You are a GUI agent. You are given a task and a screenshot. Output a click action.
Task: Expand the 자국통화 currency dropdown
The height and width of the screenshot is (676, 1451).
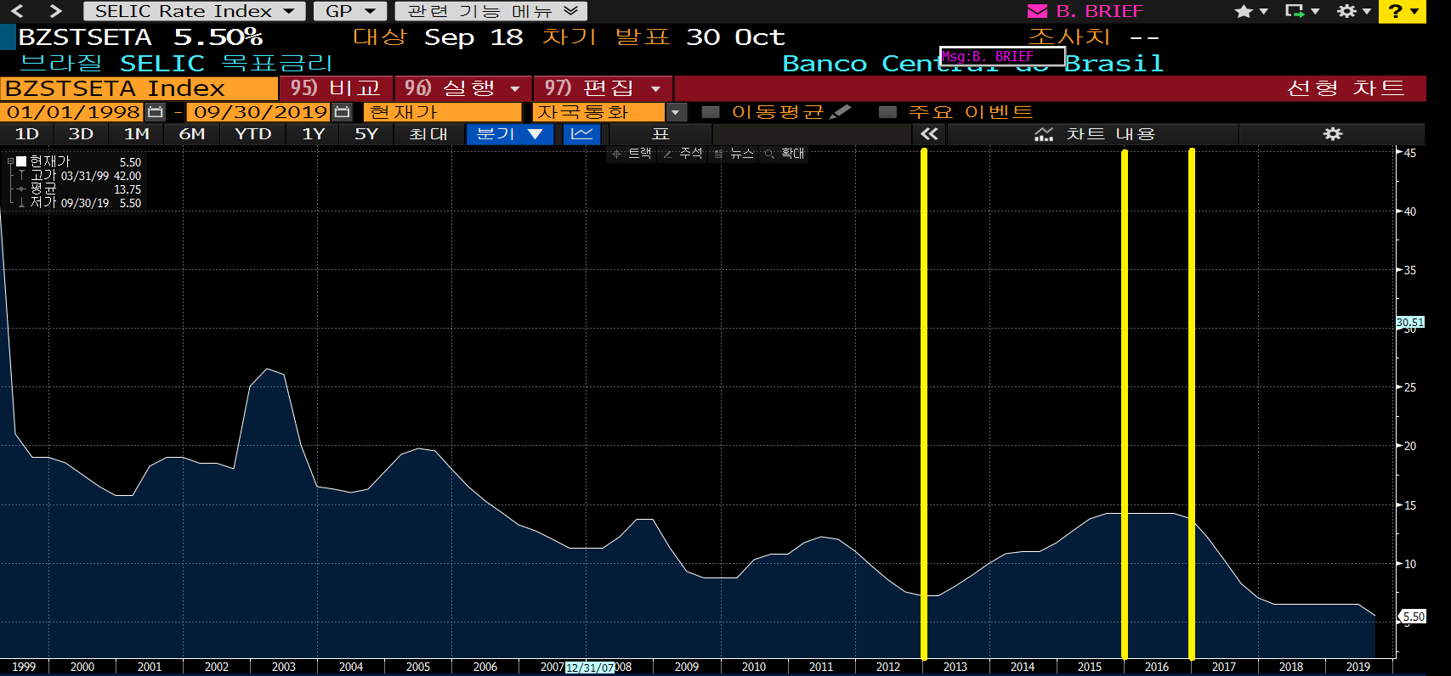click(676, 112)
